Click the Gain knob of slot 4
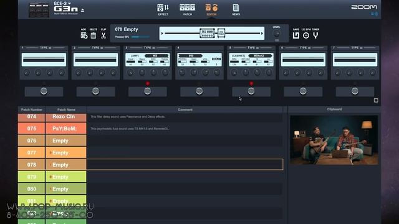This screenshot has width=399, height=224. (x=194, y=72)
